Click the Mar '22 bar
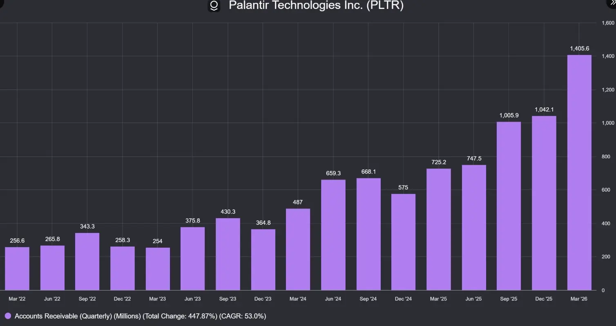Viewport: 616px width, 326px height. [17, 268]
